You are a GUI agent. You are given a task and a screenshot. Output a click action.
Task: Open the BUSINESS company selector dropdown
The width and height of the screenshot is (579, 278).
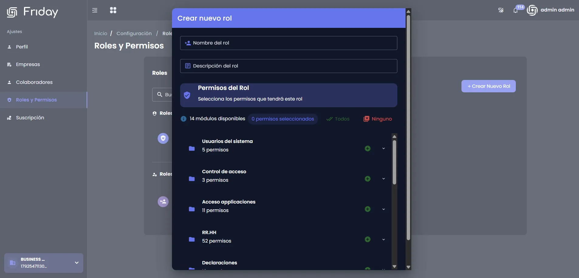click(44, 263)
